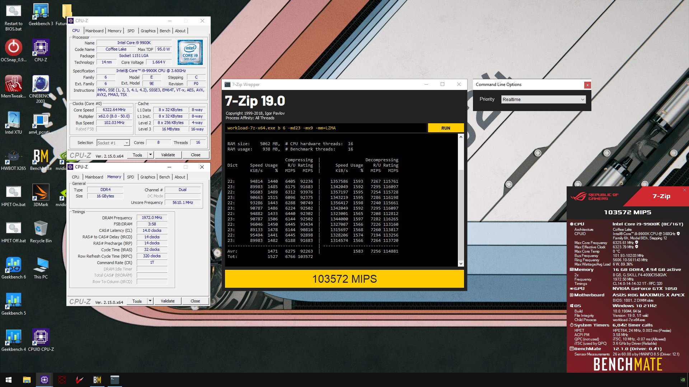
Task: Open CINEBENCH 2003 shortcut
Action: pos(41,89)
